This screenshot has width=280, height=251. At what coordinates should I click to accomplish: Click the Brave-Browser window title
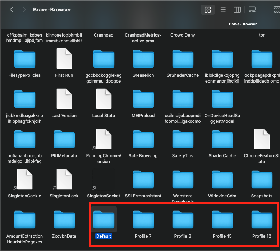coord(52,10)
